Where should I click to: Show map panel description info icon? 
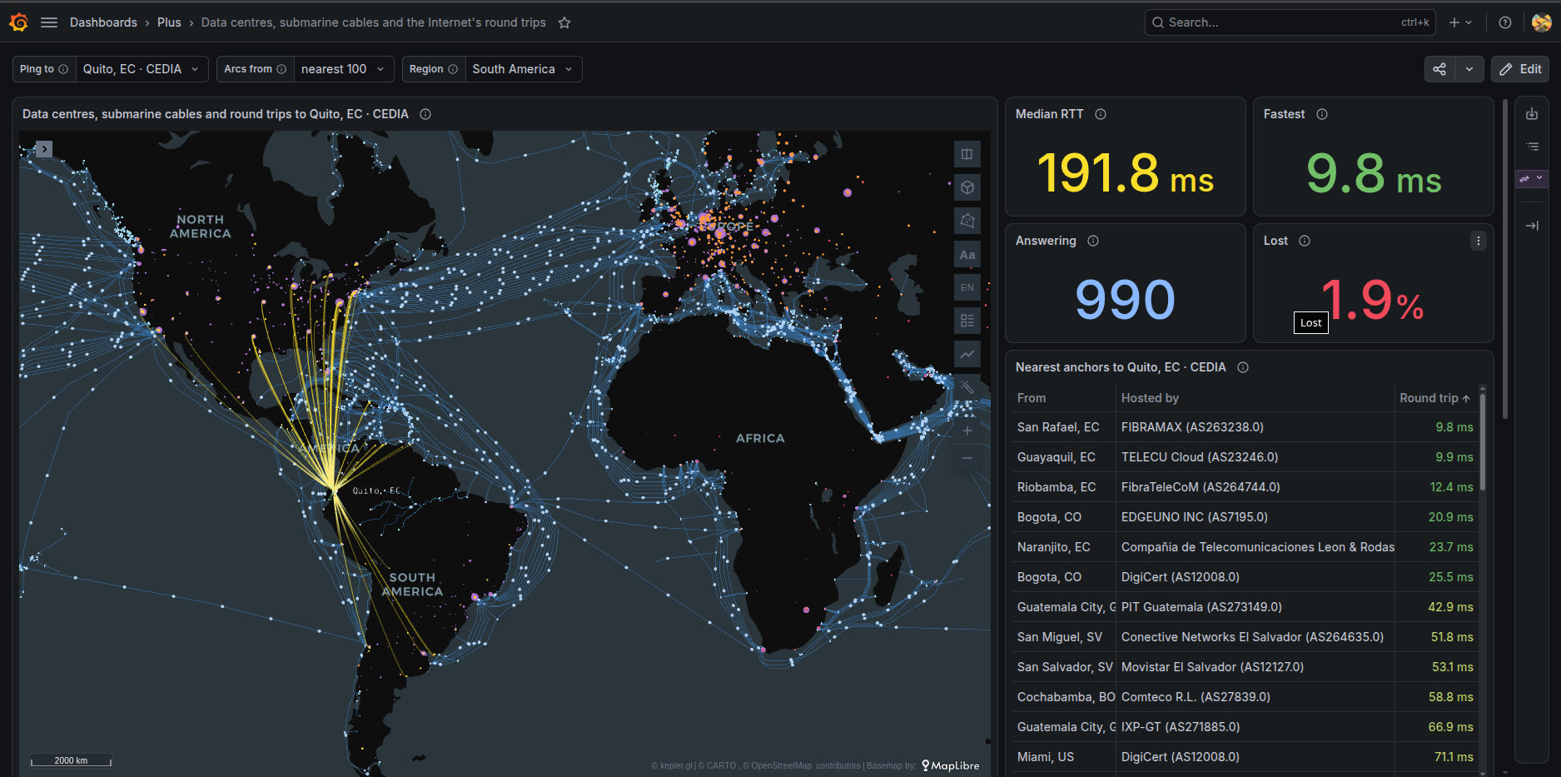click(425, 114)
